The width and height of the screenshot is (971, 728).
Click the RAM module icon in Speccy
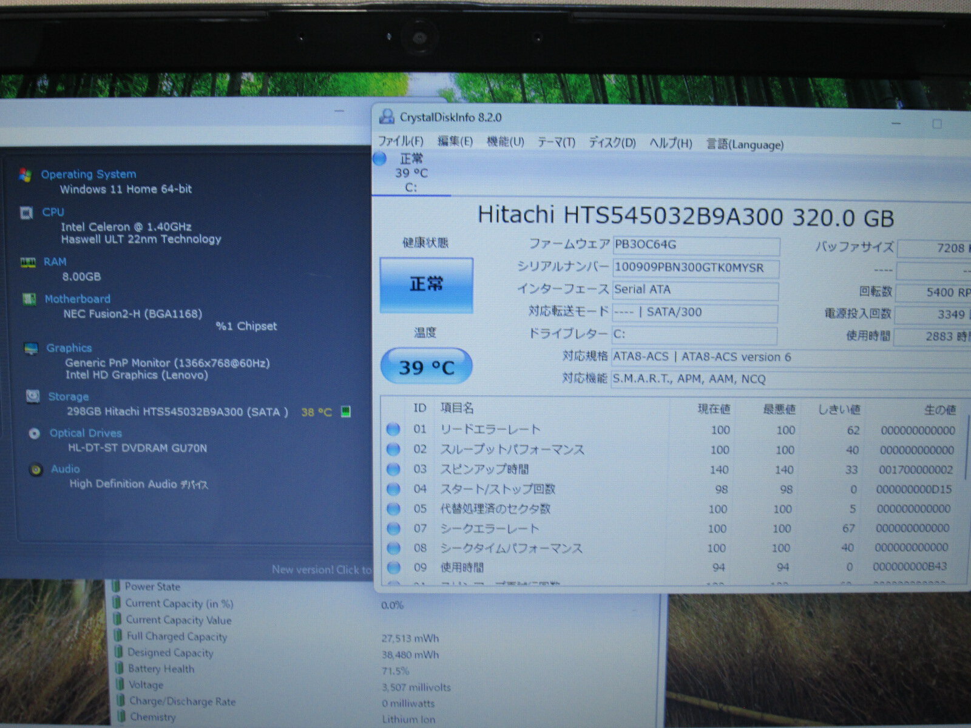[28, 262]
